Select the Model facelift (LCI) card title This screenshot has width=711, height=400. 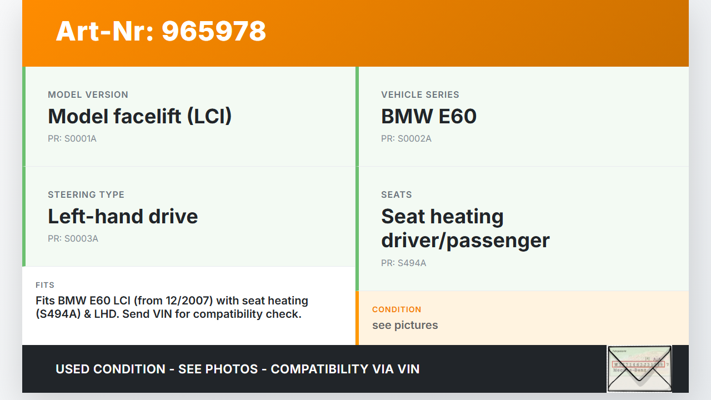tap(139, 116)
